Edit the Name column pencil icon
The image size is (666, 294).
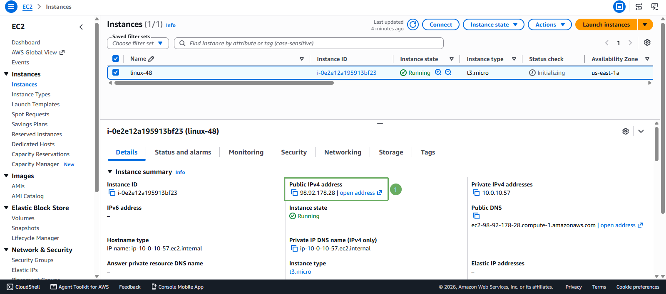[x=151, y=59]
